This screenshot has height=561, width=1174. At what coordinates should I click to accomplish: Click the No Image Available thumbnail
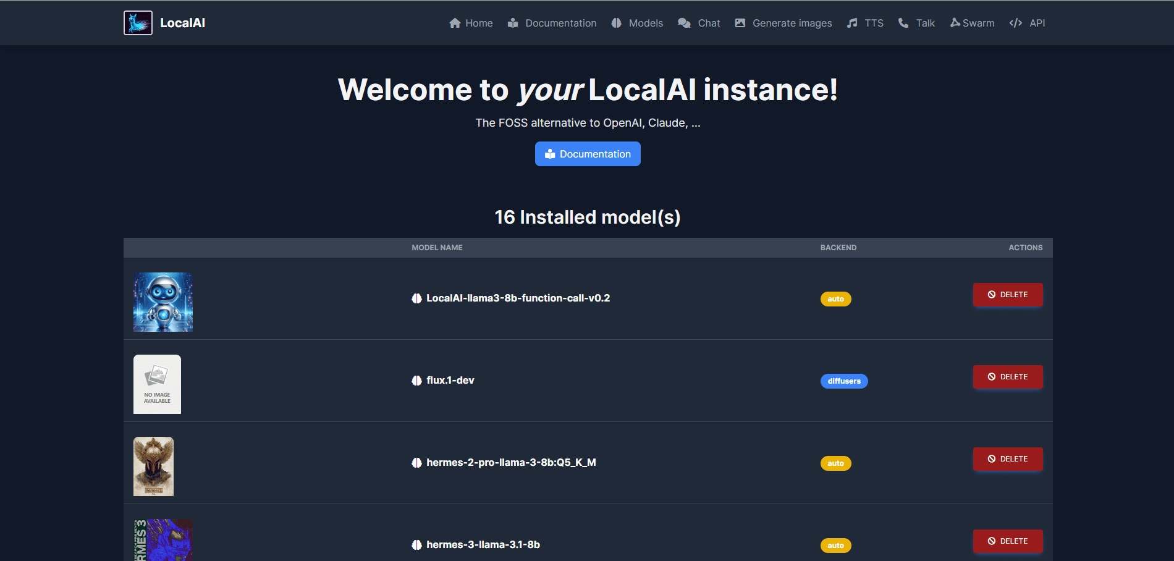157,384
